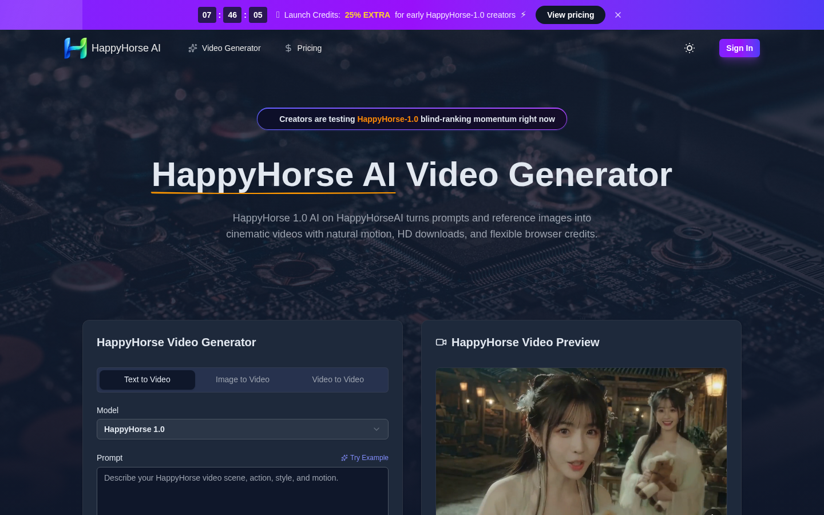The image size is (824, 515).
Task: Select the Text to Video mode
Action: click(x=147, y=379)
